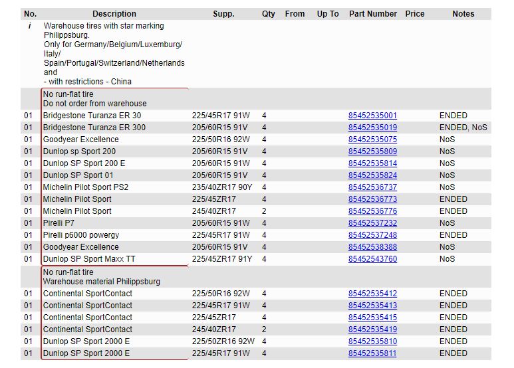This screenshot has width=514, height=368.
Task: Click the 235/40ZR17 90Y size cell
Action: (222, 187)
